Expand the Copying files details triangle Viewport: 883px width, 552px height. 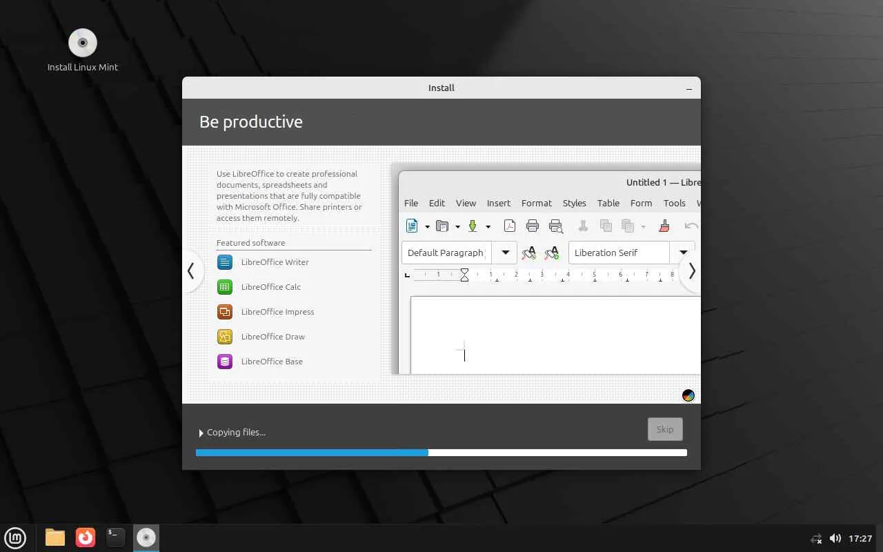tap(201, 433)
